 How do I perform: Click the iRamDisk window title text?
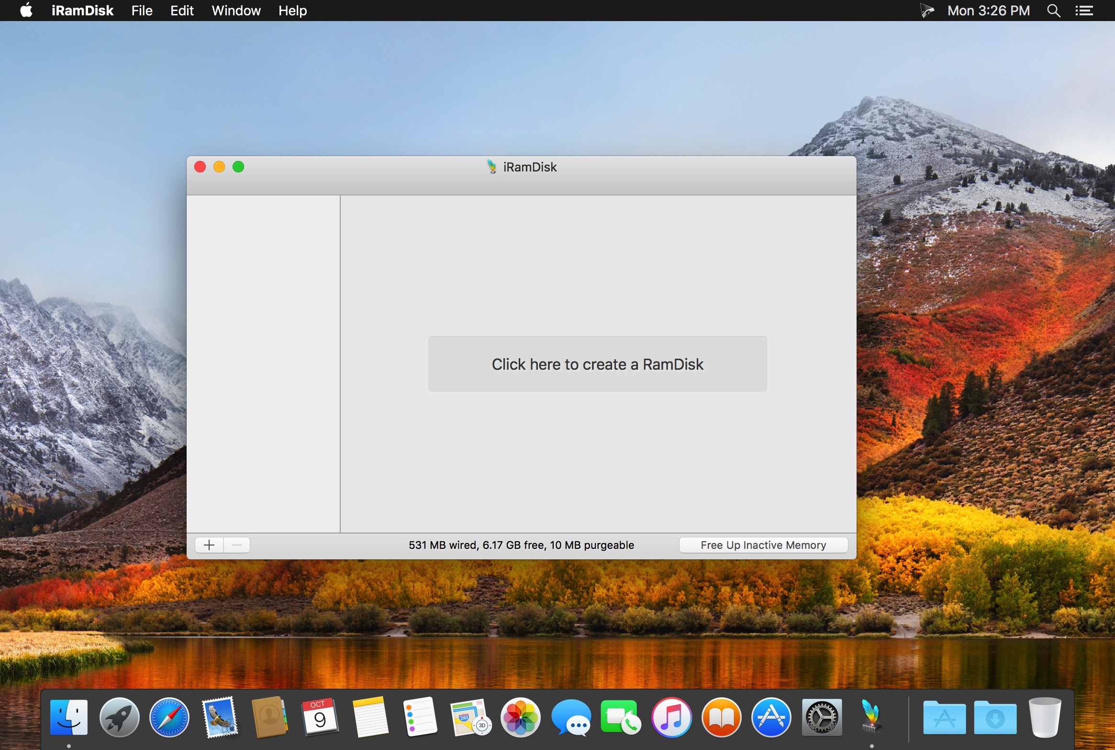(x=530, y=167)
